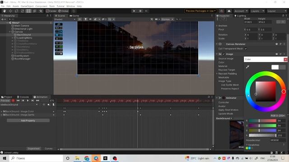Image resolution: width=289 pixels, height=162 pixels.
Task: Switch to the Project tab
Action: 7,97
